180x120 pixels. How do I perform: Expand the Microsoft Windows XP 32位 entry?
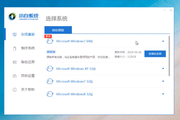[163, 69]
